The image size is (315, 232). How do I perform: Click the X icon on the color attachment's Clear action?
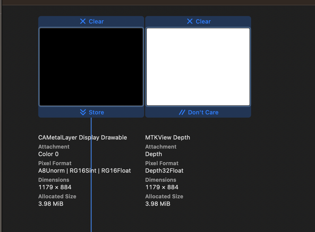pos(83,21)
